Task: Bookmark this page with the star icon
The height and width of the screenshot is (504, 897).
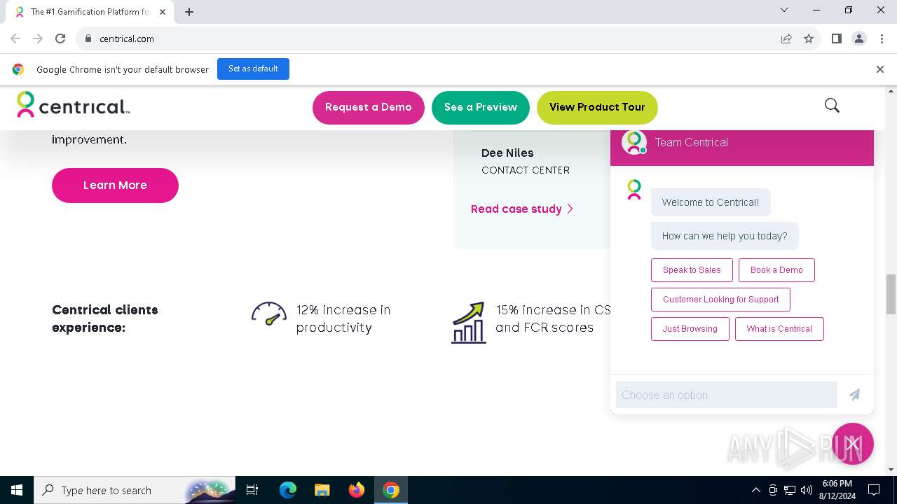Action: 809,38
